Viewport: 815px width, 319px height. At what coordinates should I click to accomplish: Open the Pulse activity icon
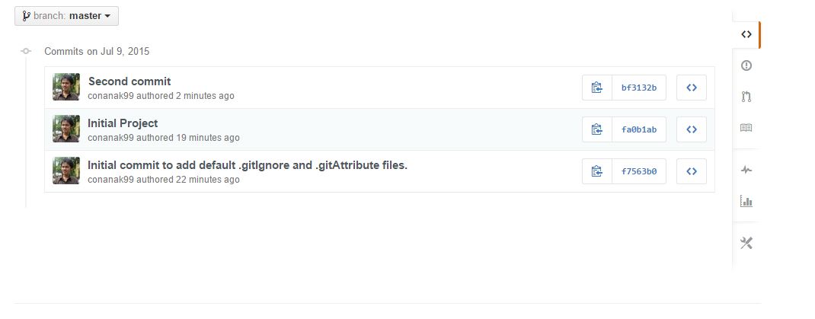(746, 170)
